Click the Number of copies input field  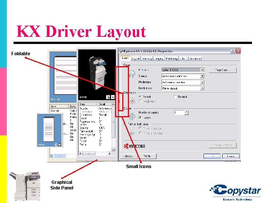coord(179,112)
